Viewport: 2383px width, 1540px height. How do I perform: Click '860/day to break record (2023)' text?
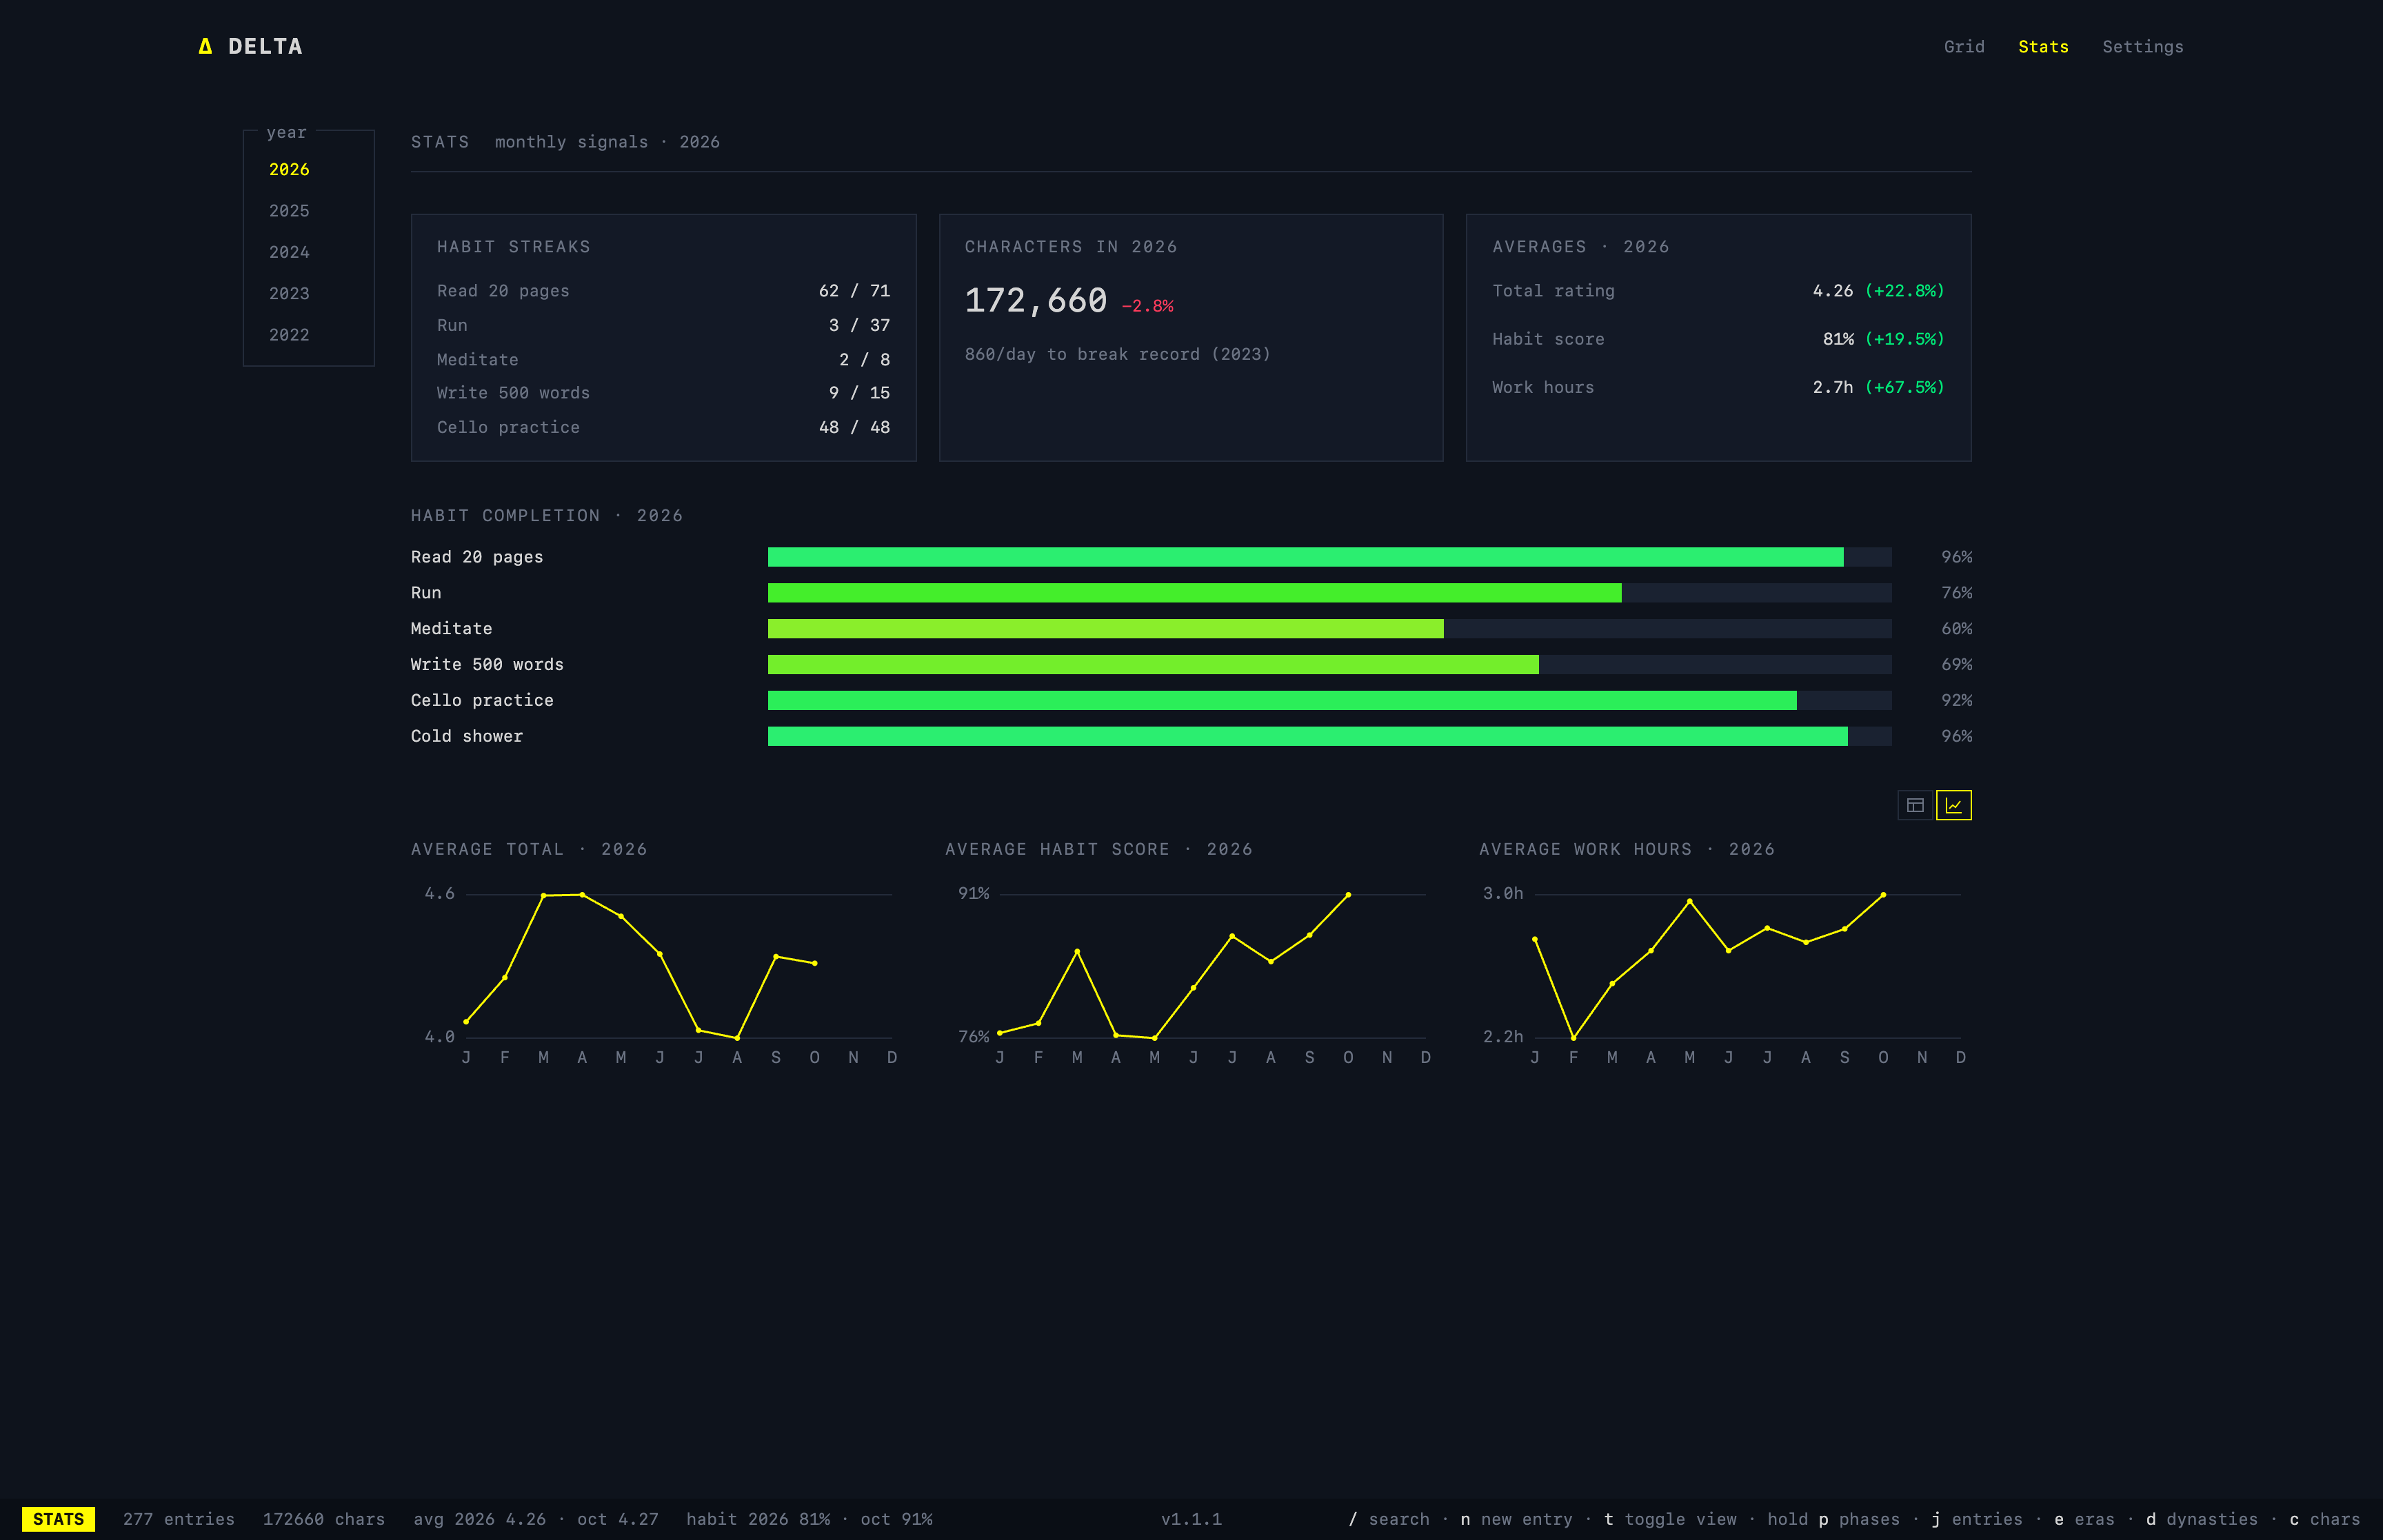tap(1117, 354)
